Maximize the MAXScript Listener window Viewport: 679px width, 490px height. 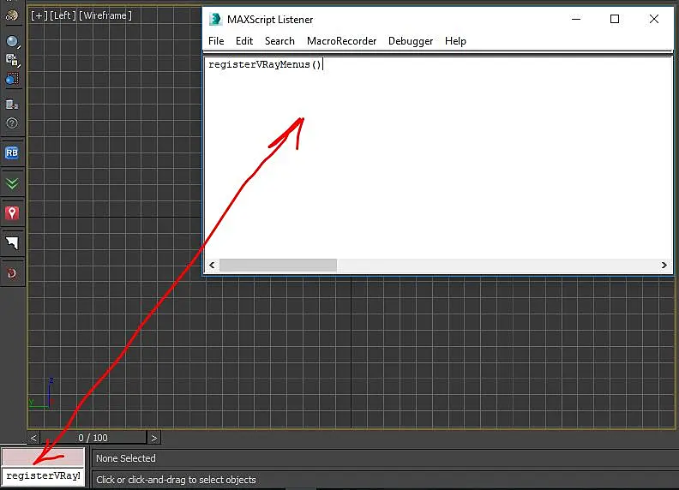point(615,19)
